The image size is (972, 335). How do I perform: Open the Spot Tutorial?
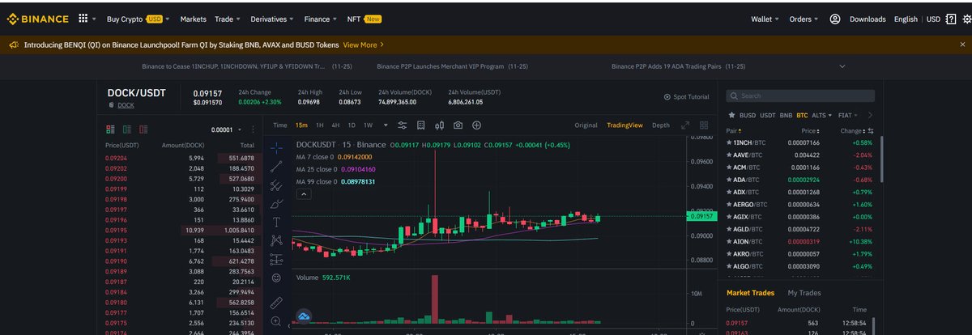[686, 97]
